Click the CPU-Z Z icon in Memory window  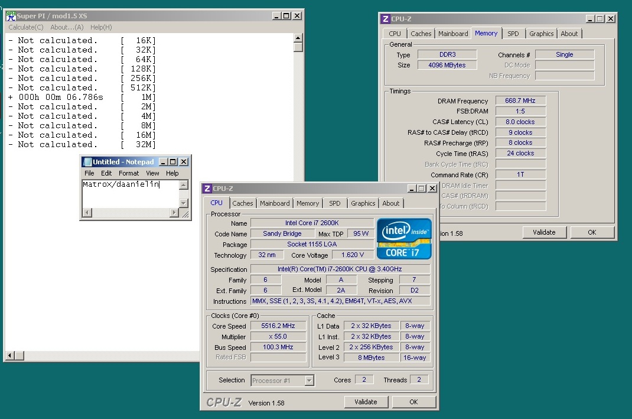[386, 19]
